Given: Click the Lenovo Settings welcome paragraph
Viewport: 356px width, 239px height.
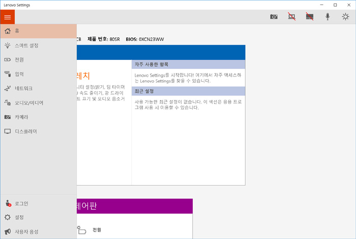Looking at the screenshot, I should (188, 78).
